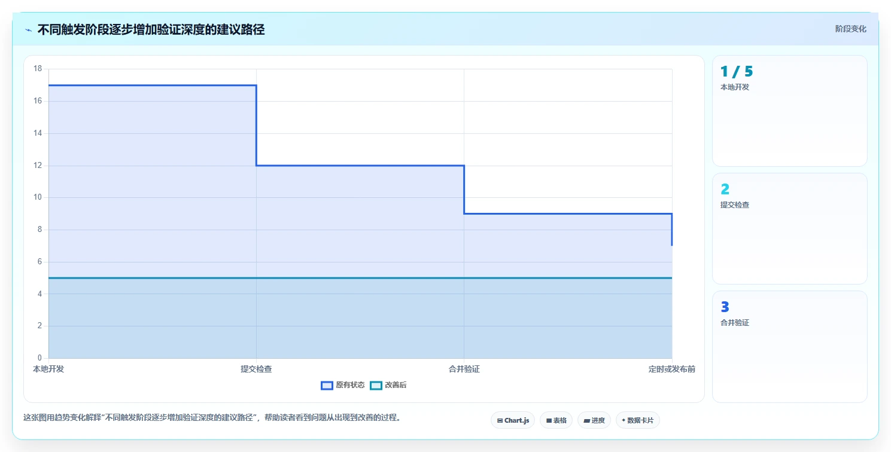Click the lightning icon beside the title
The width and height of the screenshot is (891, 452).
(28, 30)
